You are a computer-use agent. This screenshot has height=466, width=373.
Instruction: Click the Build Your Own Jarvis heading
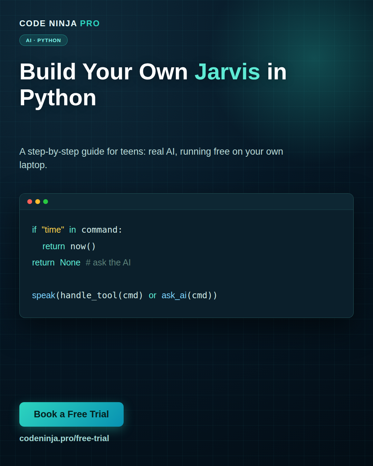153,85
